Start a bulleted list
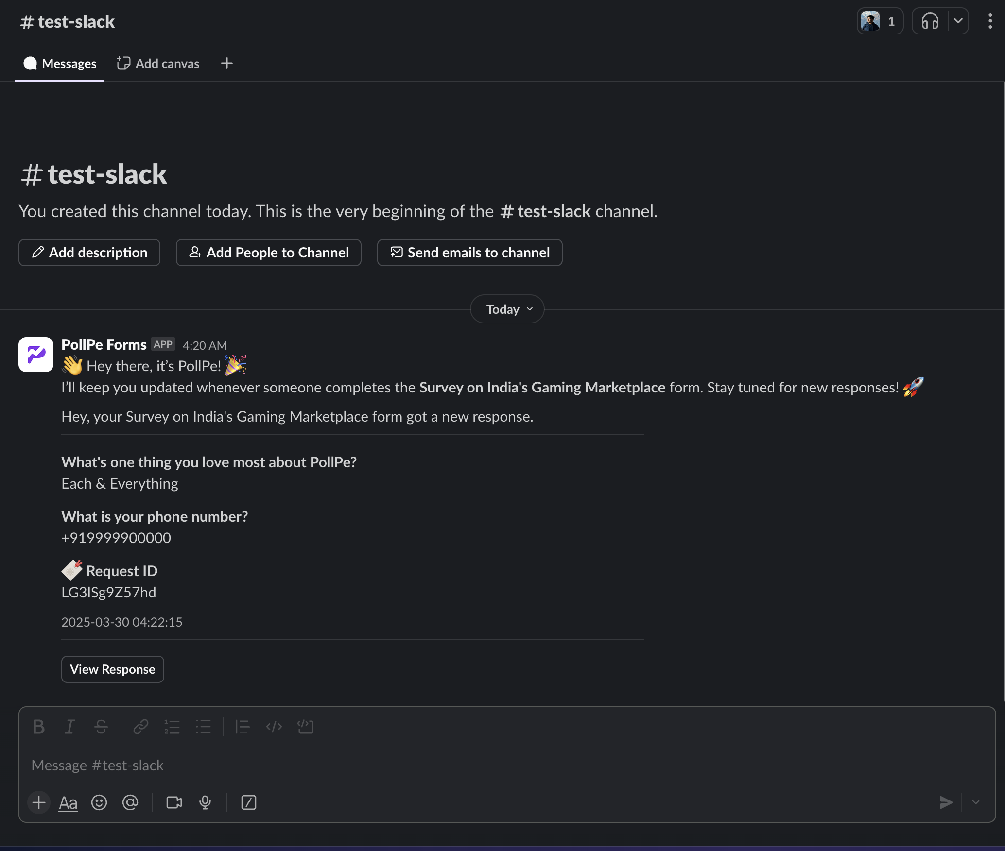Screen dimensions: 1005x851 click(203, 727)
